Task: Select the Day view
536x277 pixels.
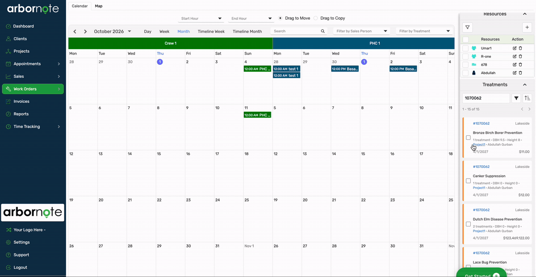Action: click(x=148, y=32)
